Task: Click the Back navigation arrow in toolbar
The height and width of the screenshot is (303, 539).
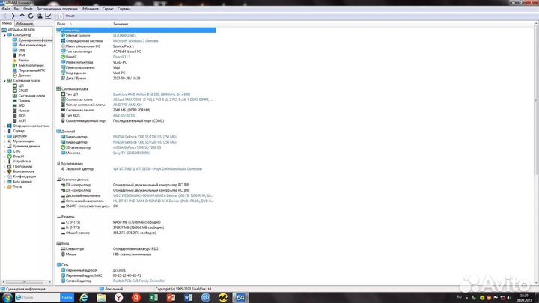Action: [x=4, y=15]
